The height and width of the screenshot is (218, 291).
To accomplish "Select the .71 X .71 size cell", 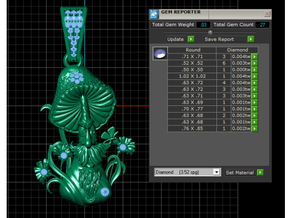I will click(192, 56).
